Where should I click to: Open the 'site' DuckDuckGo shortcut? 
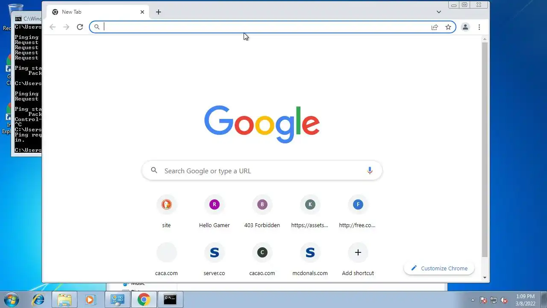(166, 213)
